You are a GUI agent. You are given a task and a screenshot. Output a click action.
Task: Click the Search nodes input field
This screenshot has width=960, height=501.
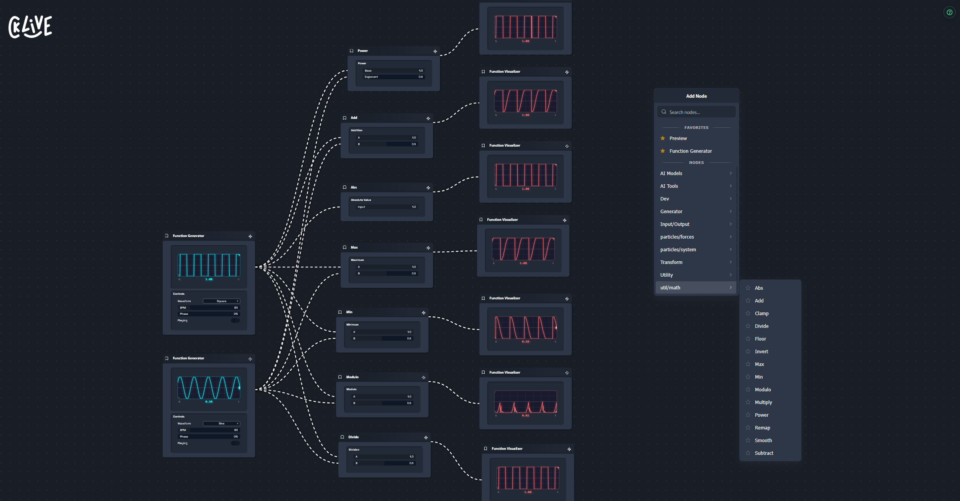click(696, 112)
